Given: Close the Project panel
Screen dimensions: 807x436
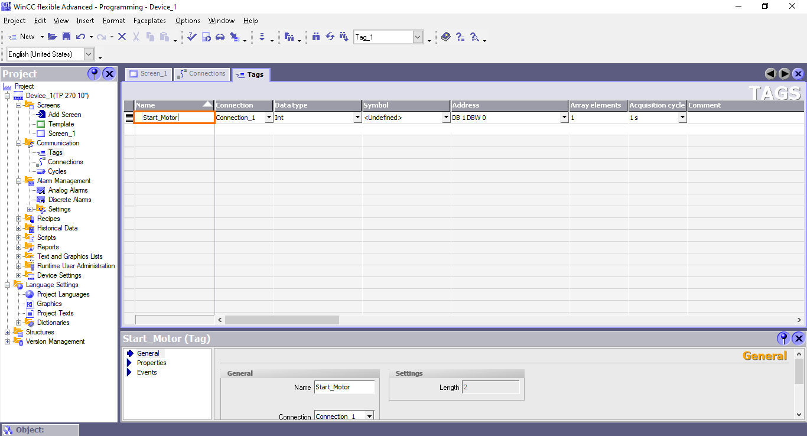Looking at the screenshot, I should (109, 74).
